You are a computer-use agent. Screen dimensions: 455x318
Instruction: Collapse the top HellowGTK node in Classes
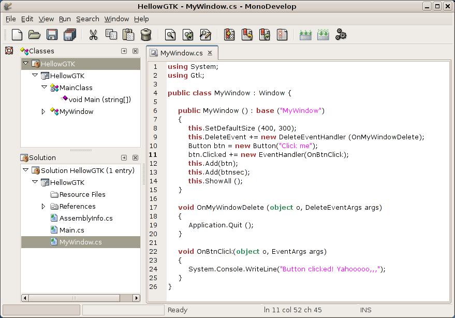[x=25, y=63]
